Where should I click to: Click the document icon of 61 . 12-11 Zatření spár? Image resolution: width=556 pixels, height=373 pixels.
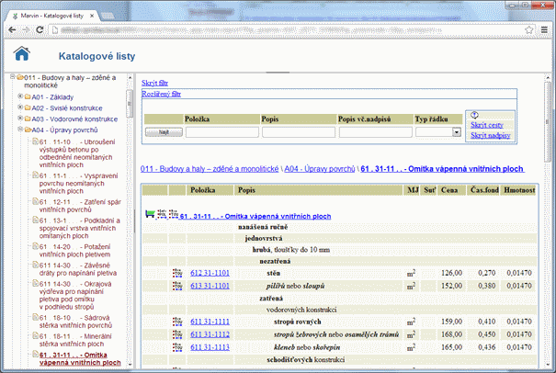[x=35, y=202]
